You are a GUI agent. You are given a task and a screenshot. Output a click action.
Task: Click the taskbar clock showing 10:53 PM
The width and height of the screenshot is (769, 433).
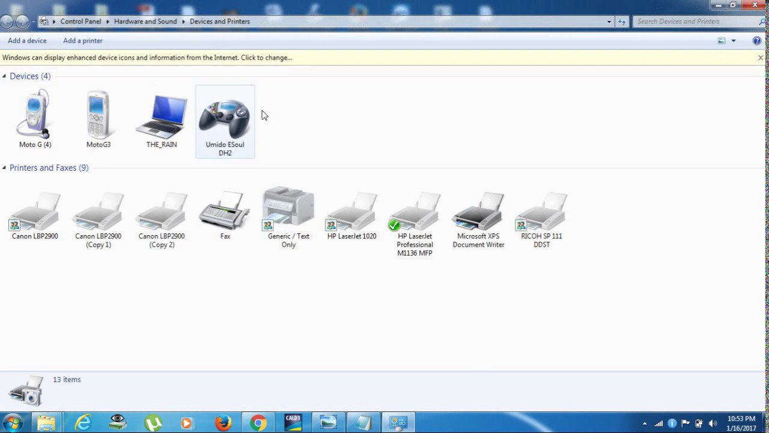pyautogui.click(x=741, y=423)
